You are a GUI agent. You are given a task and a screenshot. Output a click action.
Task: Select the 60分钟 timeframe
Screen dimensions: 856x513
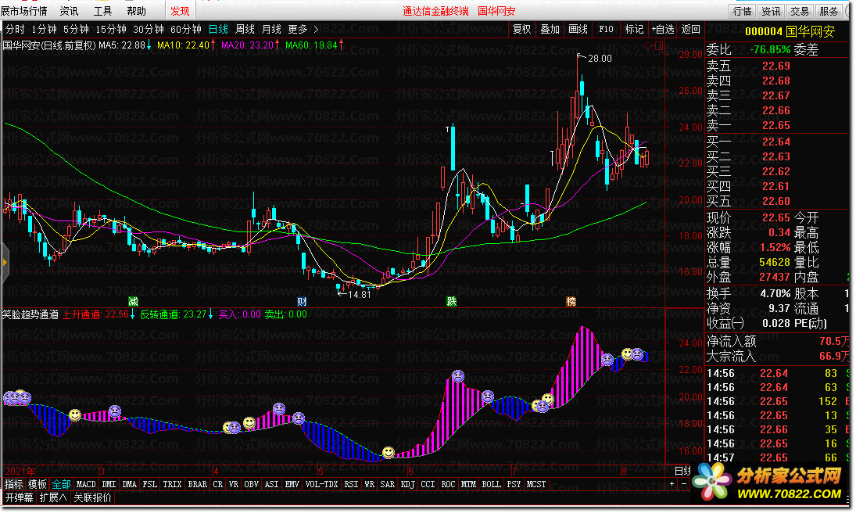[x=185, y=30]
